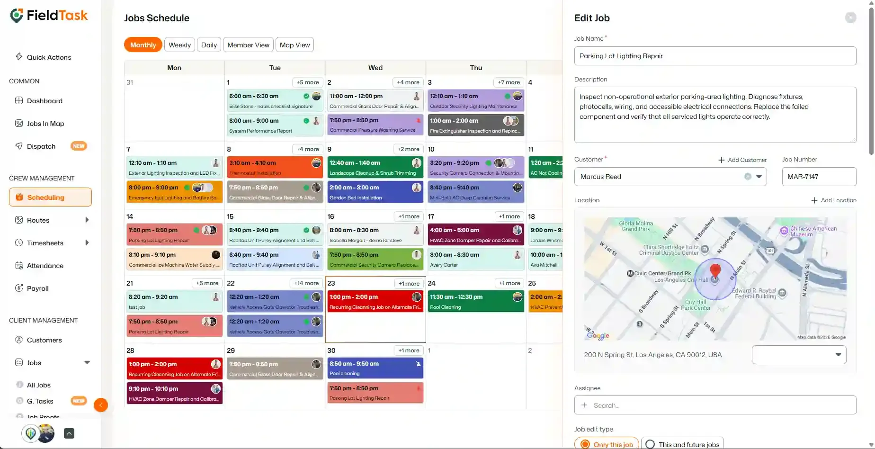
Task: Expand the Routes submenu arrow
Action: [x=87, y=220]
